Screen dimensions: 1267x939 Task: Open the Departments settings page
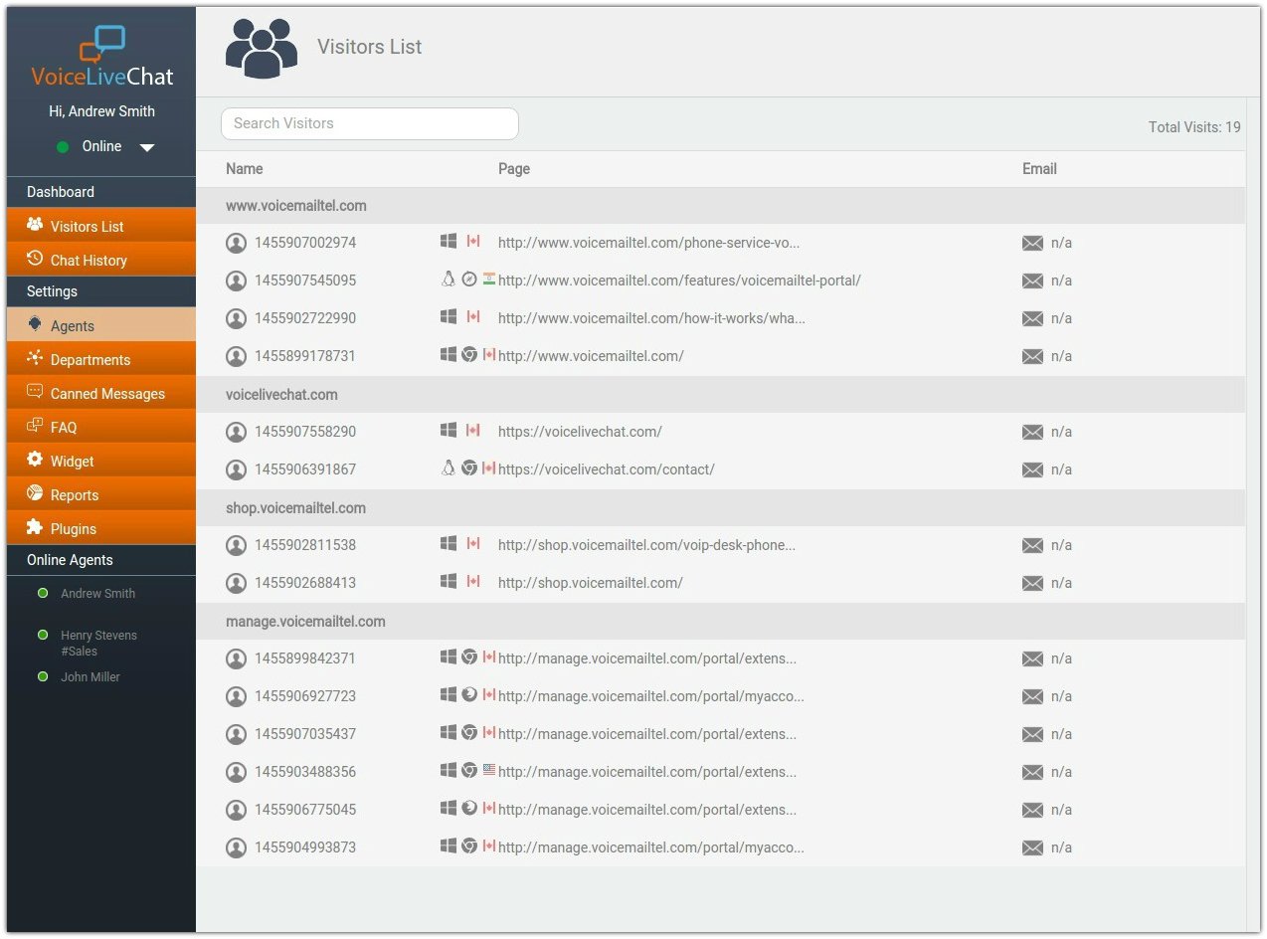[101, 359]
